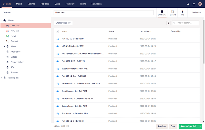The width and height of the screenshot is (205, 130).
Task: Click the Home house icon in tree
Action: [5, 20]
